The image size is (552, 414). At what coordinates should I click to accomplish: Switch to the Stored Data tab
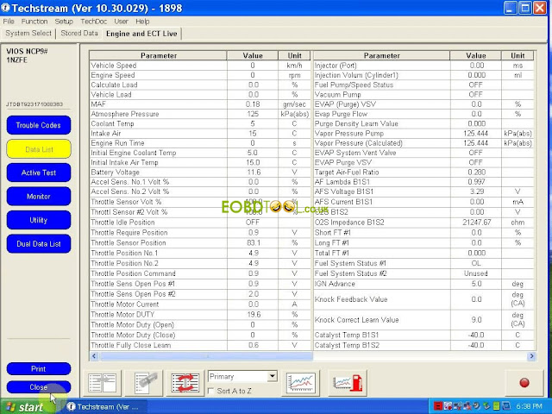79,33
